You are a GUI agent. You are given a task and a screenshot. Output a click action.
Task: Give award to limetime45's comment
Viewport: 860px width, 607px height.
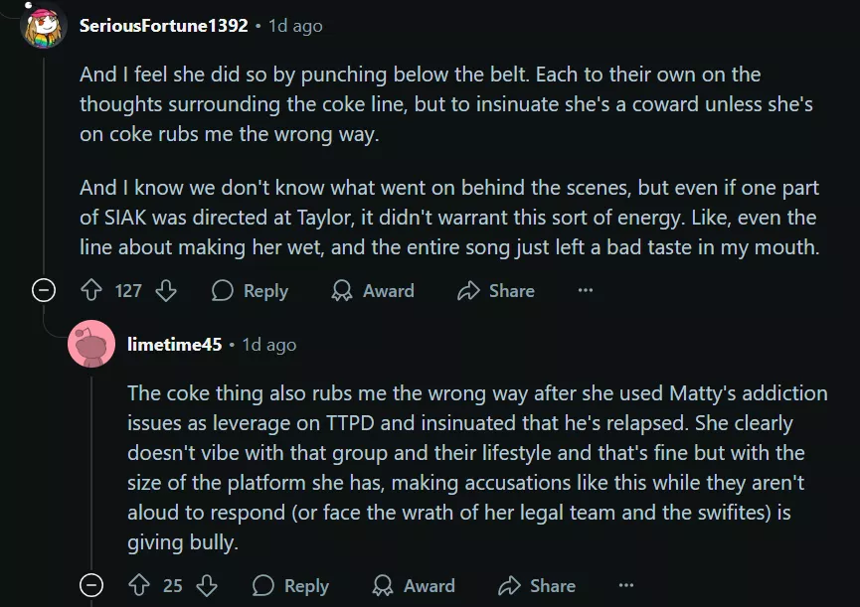[x=413, y=586]
